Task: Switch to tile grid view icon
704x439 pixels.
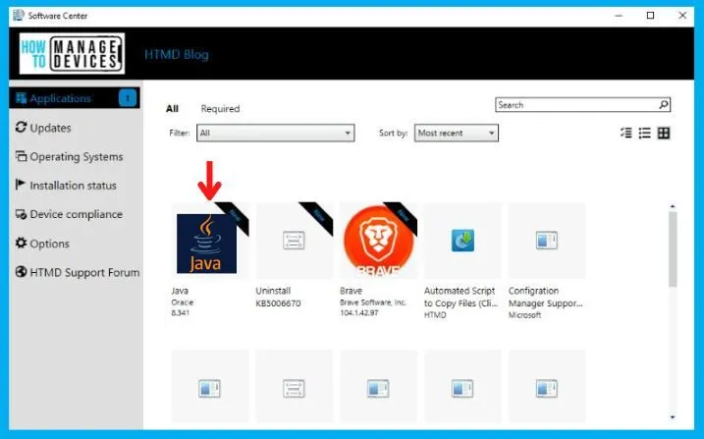Action: click(664, 133)
